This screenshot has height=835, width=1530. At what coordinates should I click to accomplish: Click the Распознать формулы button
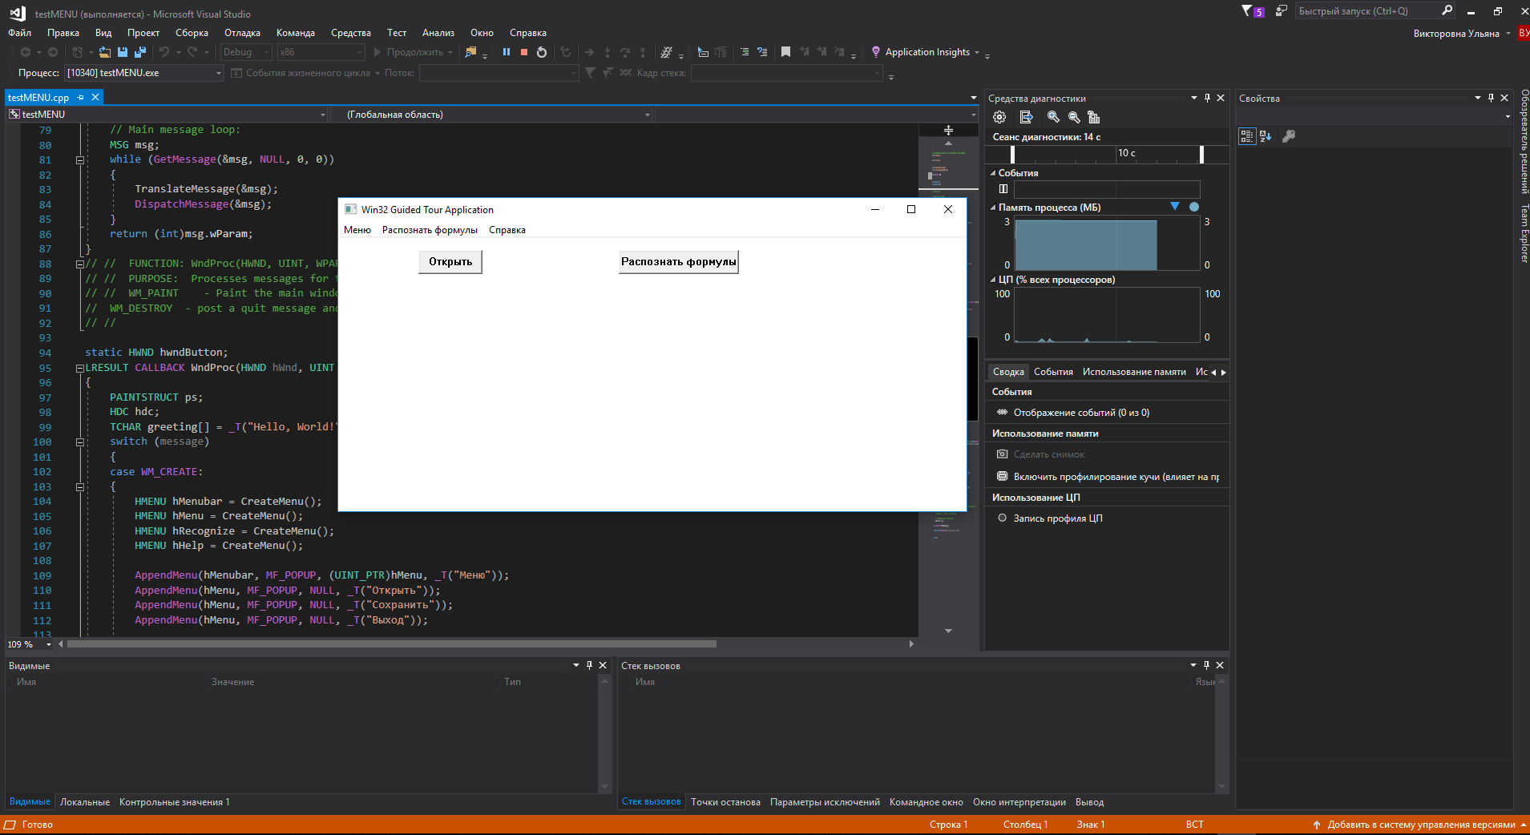tap(679, 262)
